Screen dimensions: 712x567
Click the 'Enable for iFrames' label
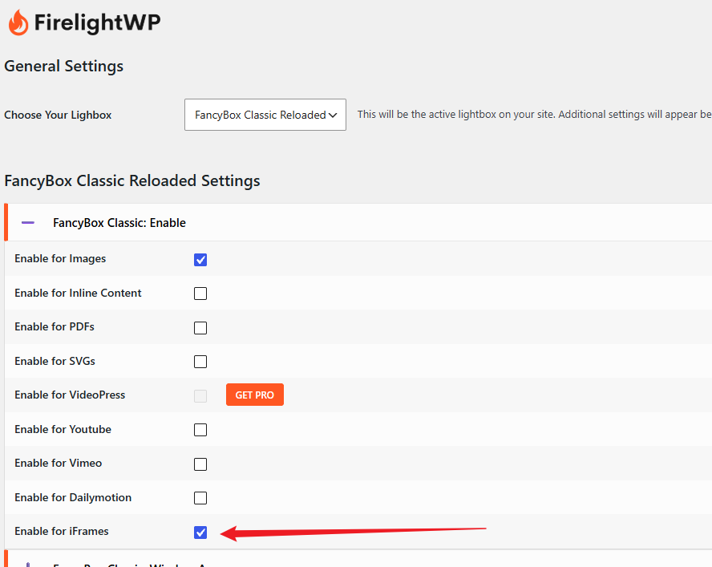click(61, 531)
